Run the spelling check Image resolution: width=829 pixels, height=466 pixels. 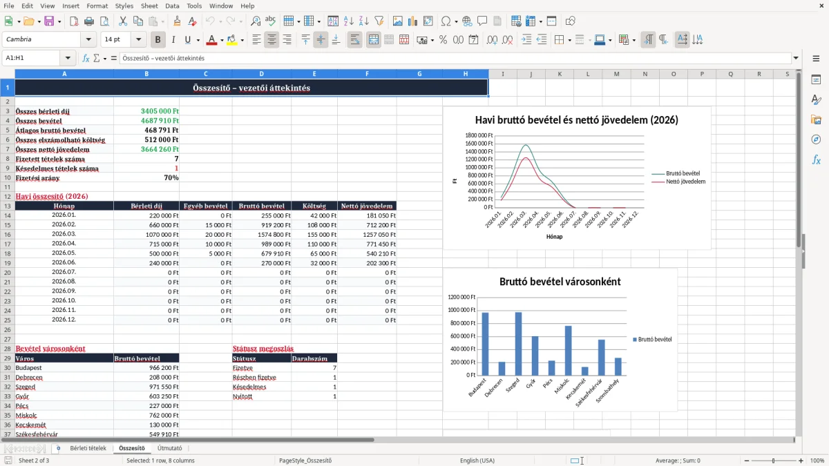[x=271, y=21]
